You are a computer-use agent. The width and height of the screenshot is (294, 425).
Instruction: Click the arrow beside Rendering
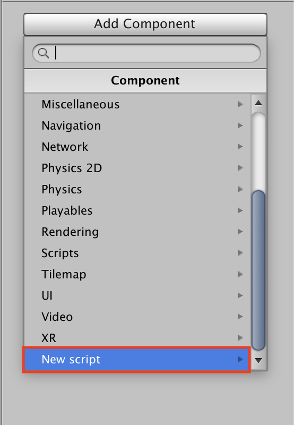point(240,232)
